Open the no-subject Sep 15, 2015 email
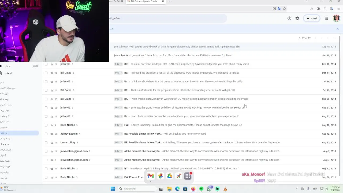This screenshot has height=193, width=343. (x=225, y=47)
